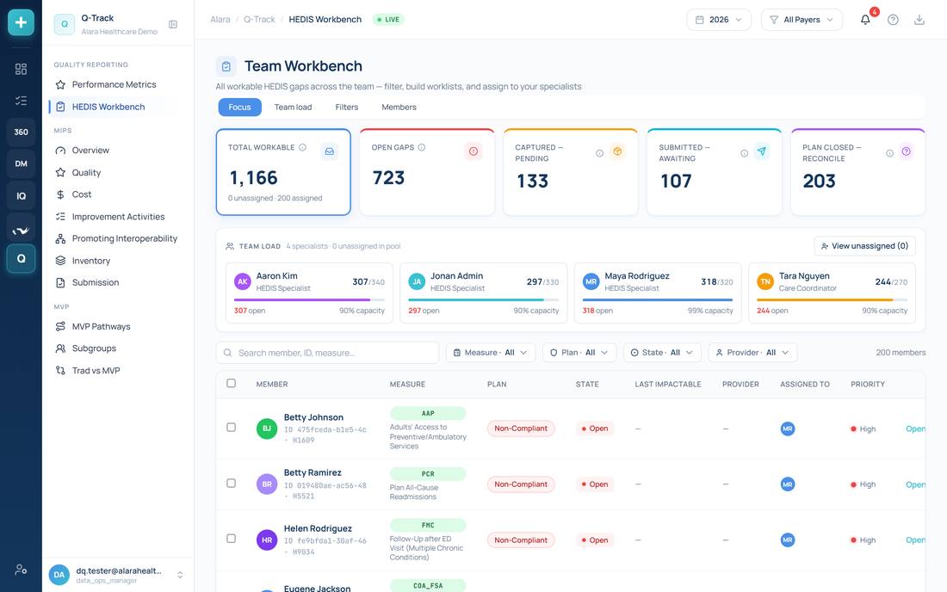Toggle the select-all checkbox in table header
The image size is (947, 592).
[x=231, y=383]
